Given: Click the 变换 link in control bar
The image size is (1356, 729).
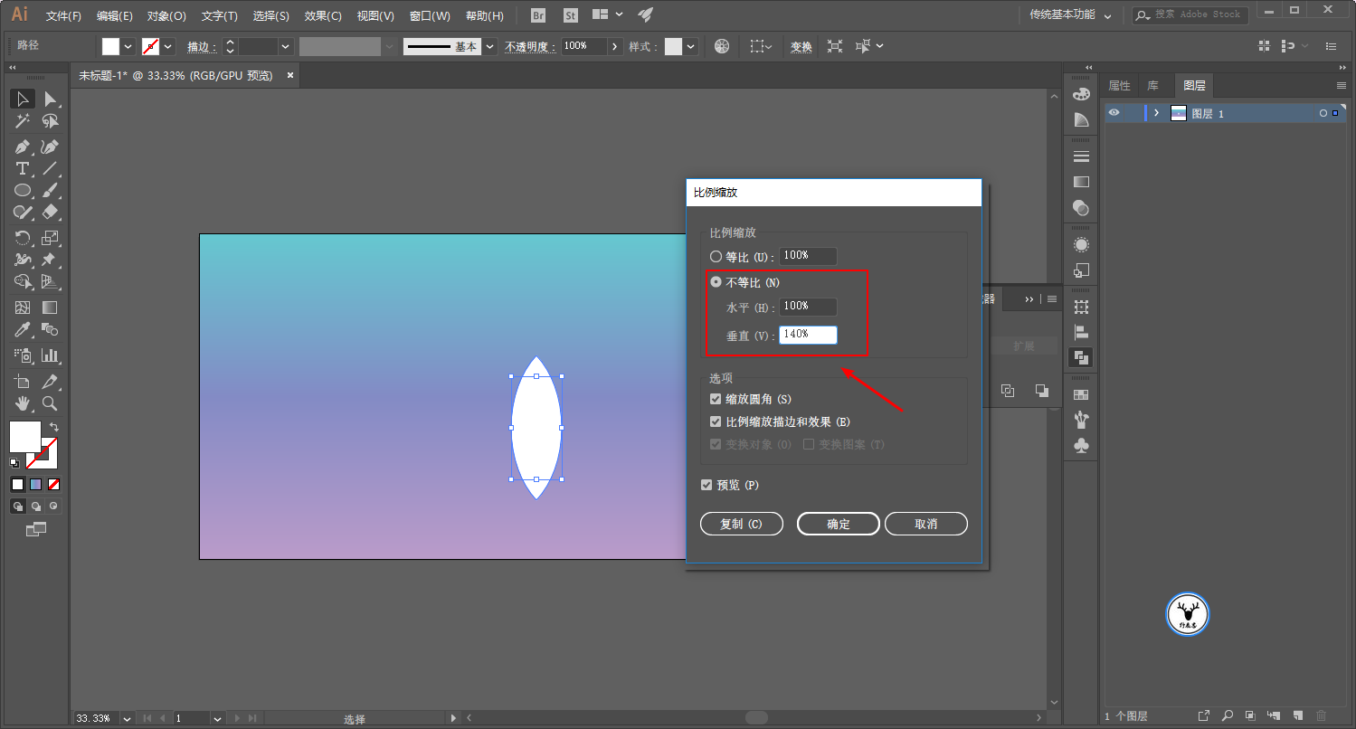Looking at the screenshot, I should click(801, 46).
